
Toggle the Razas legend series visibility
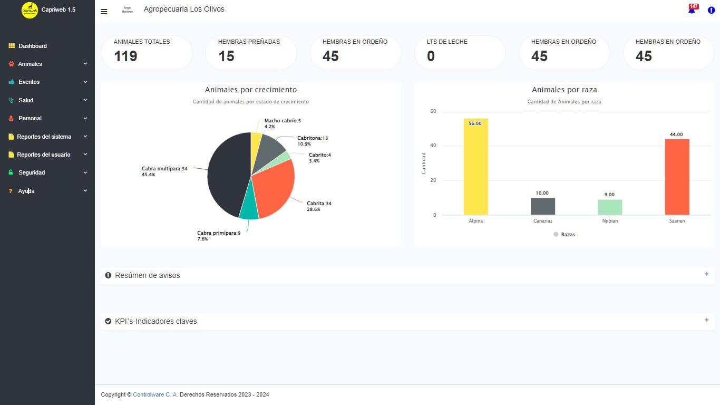[564, 234]
